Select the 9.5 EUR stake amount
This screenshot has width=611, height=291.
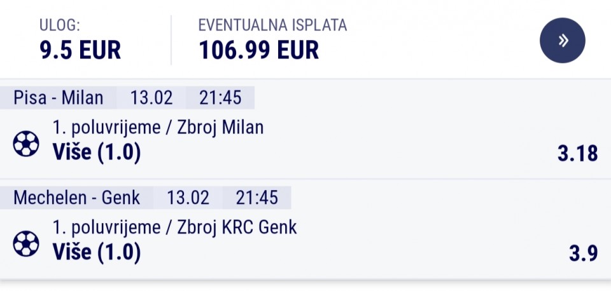coord(80,50)
